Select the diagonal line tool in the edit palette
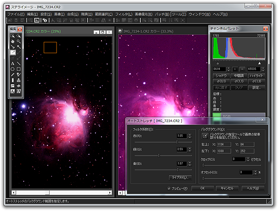 pyautogui.click(x=19, y=63)
